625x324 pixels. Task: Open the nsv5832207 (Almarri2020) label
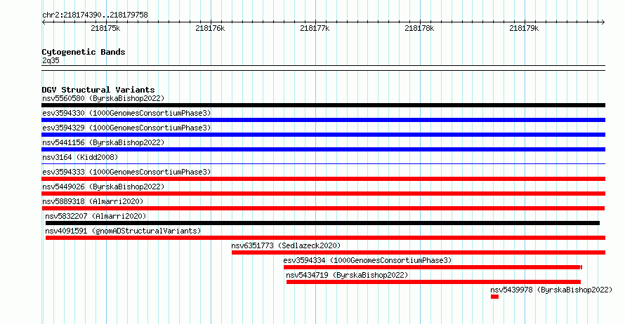tap(96, 216)
